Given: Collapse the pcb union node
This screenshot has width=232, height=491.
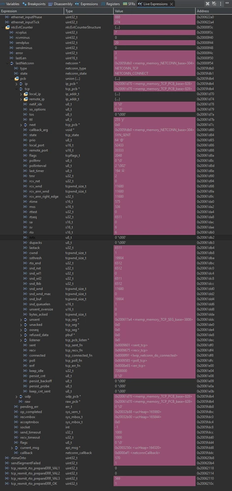Looking at the screenshot, I should point(12,79).
